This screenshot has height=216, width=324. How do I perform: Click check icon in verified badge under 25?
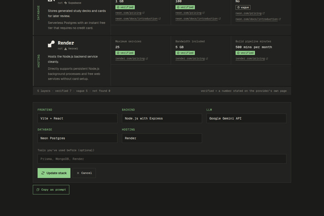coord(118,53)
